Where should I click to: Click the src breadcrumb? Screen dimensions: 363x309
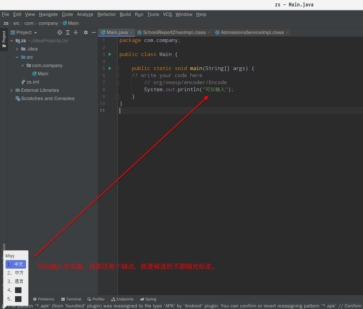click(x=16, y=23)
